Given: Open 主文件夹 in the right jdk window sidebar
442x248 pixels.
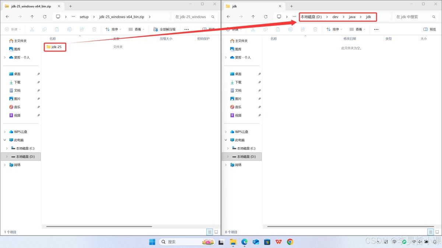Looking at the screenshot, I should tap(239, 41).
